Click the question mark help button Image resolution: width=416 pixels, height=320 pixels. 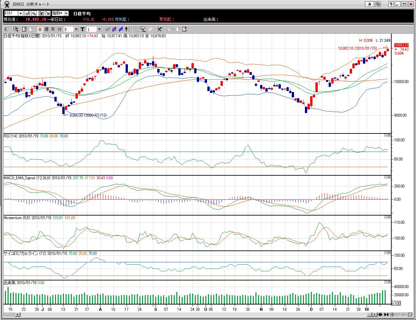[x=391, y=4]
